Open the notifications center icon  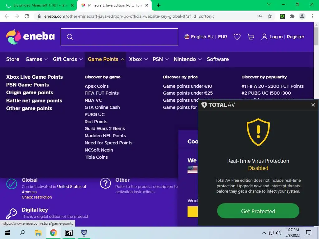click(309, 233)
